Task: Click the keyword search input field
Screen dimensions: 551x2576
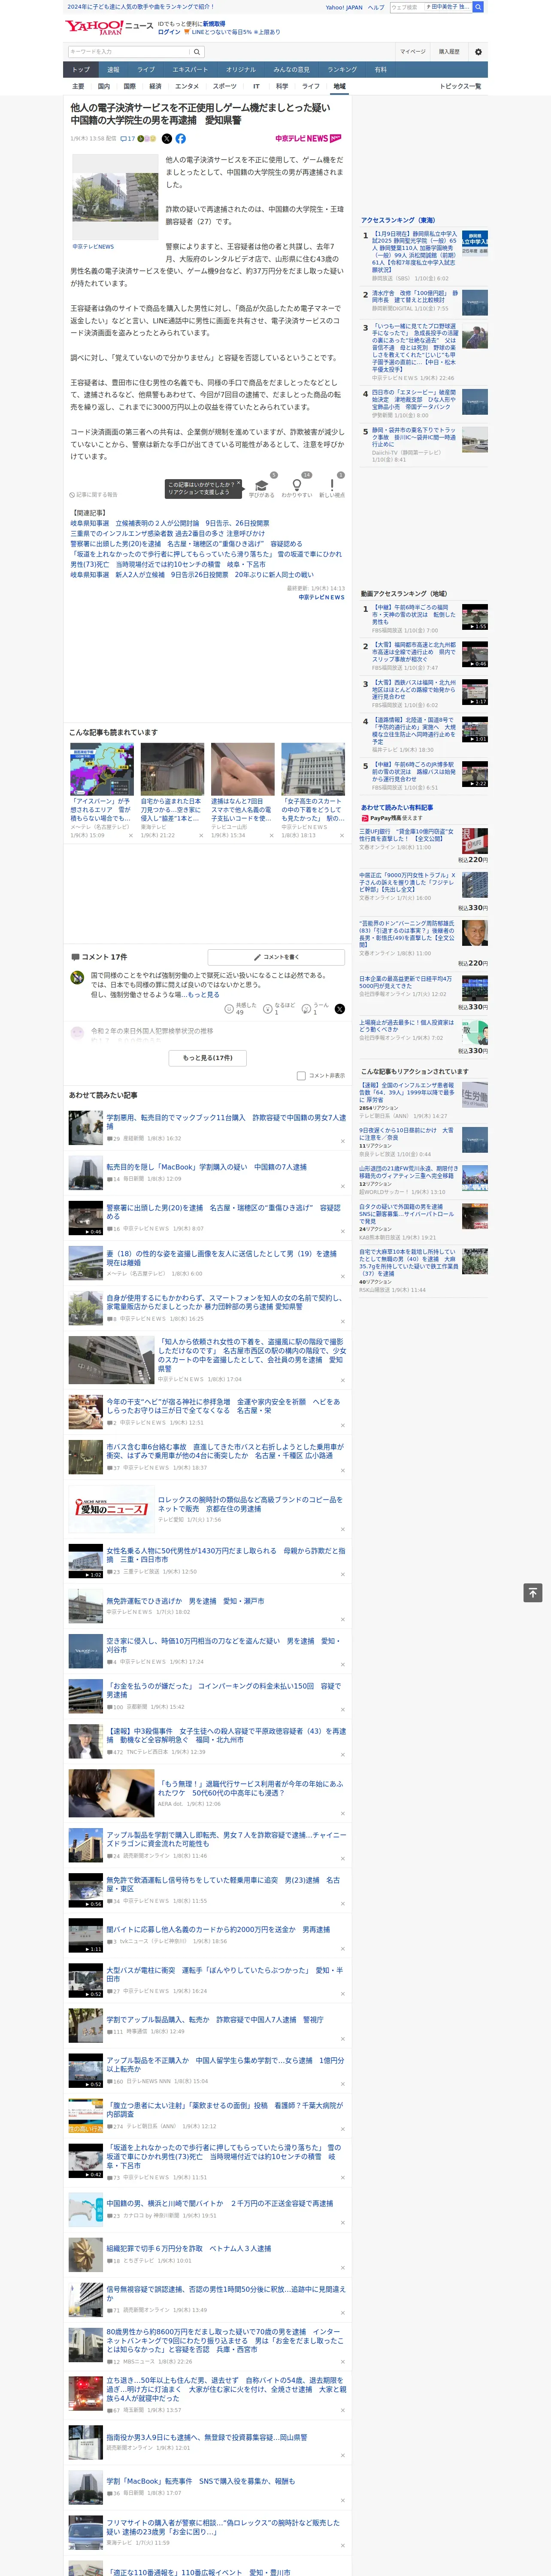Action: [x=129, y=52]
